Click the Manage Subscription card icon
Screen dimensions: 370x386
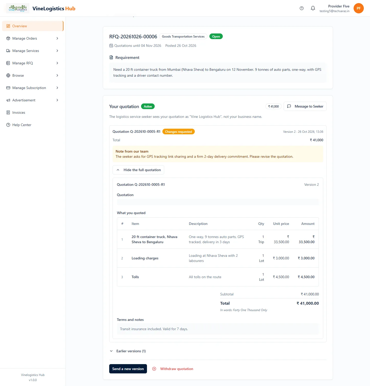8,88
